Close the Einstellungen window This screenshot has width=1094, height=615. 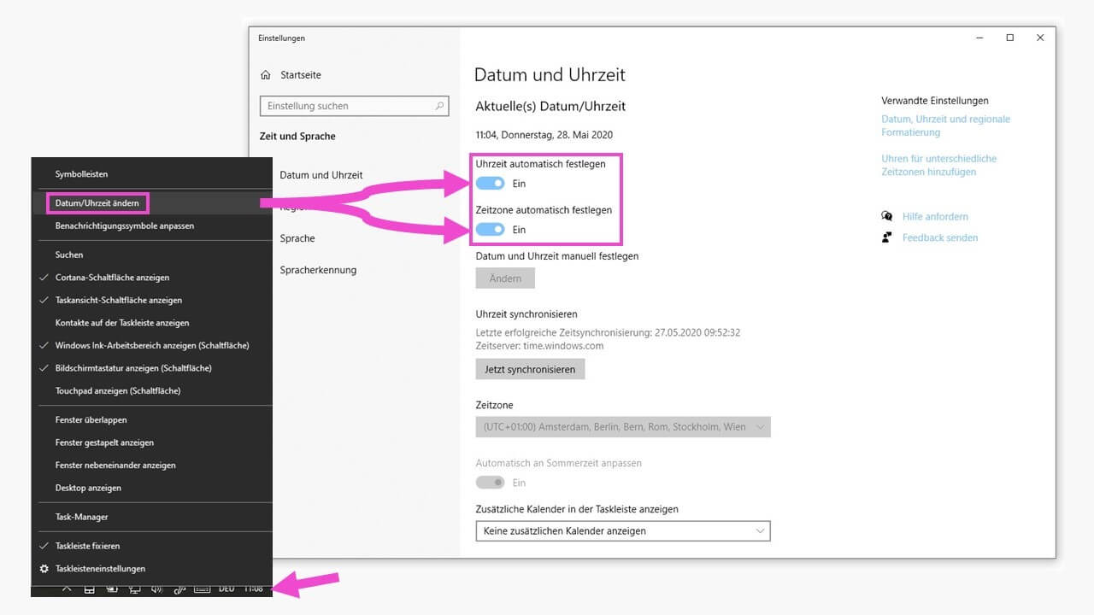(1040, 38)
